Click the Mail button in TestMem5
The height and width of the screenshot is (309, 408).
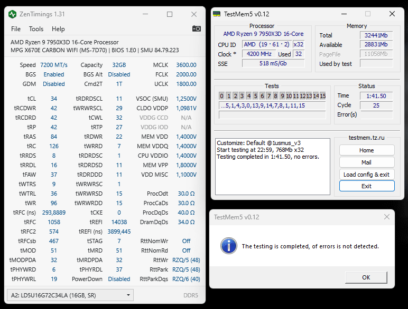pyautogui.click(x=367, y=162)
